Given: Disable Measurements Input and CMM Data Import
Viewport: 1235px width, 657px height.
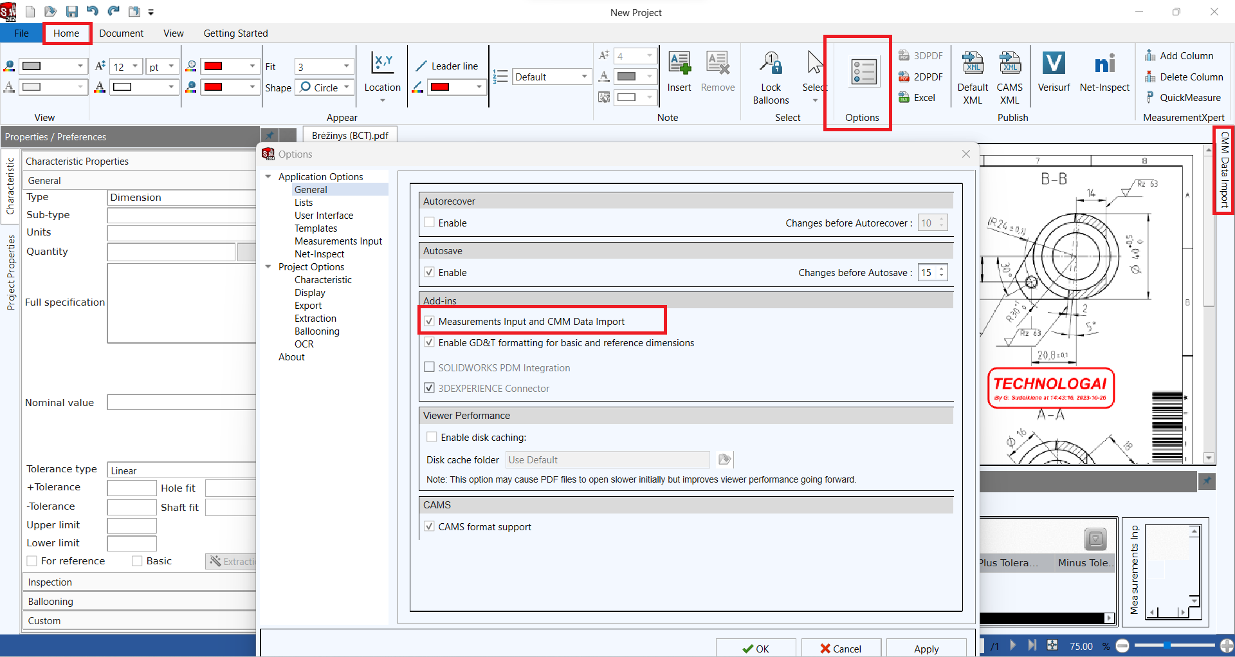Looking at the screenshot, I should [429, 320].
